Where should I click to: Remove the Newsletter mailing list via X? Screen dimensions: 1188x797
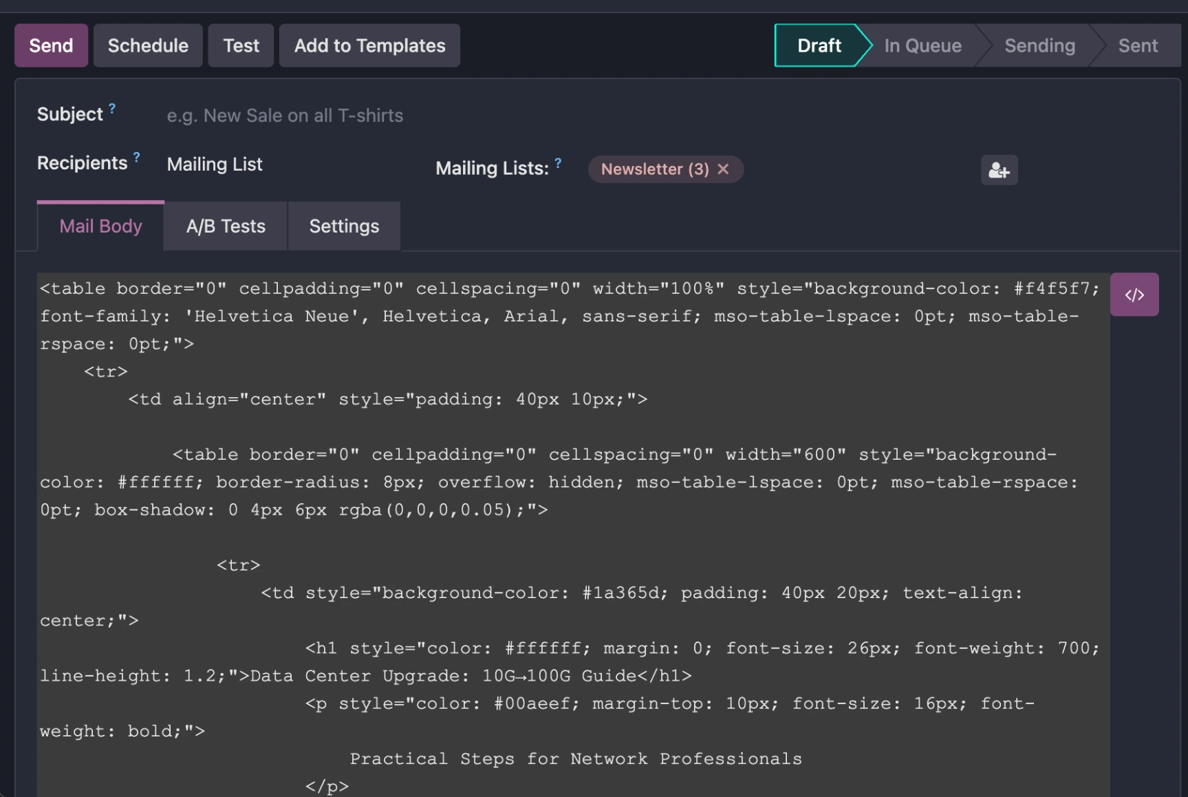coord(723,169)
